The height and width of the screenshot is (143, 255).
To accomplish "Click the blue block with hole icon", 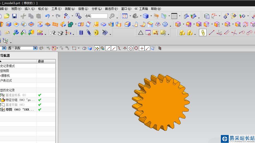I will pos(9,24).
